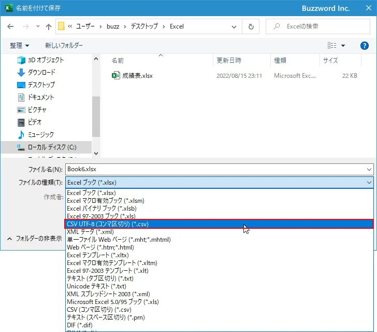Open ドキュメント in the navigation pane
This screenshot has height=332, width=377.
(x=40, y=98)
